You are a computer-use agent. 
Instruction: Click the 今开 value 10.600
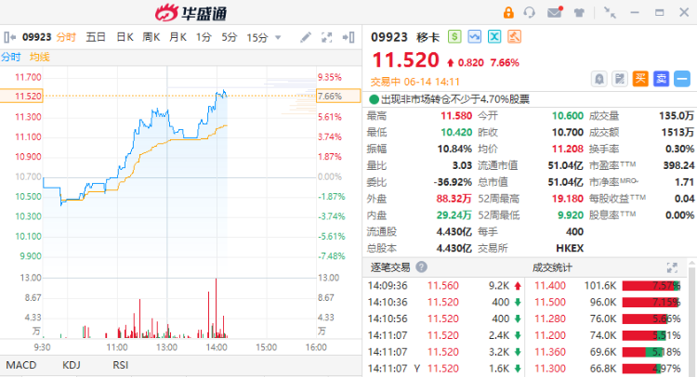pos(567,116)
